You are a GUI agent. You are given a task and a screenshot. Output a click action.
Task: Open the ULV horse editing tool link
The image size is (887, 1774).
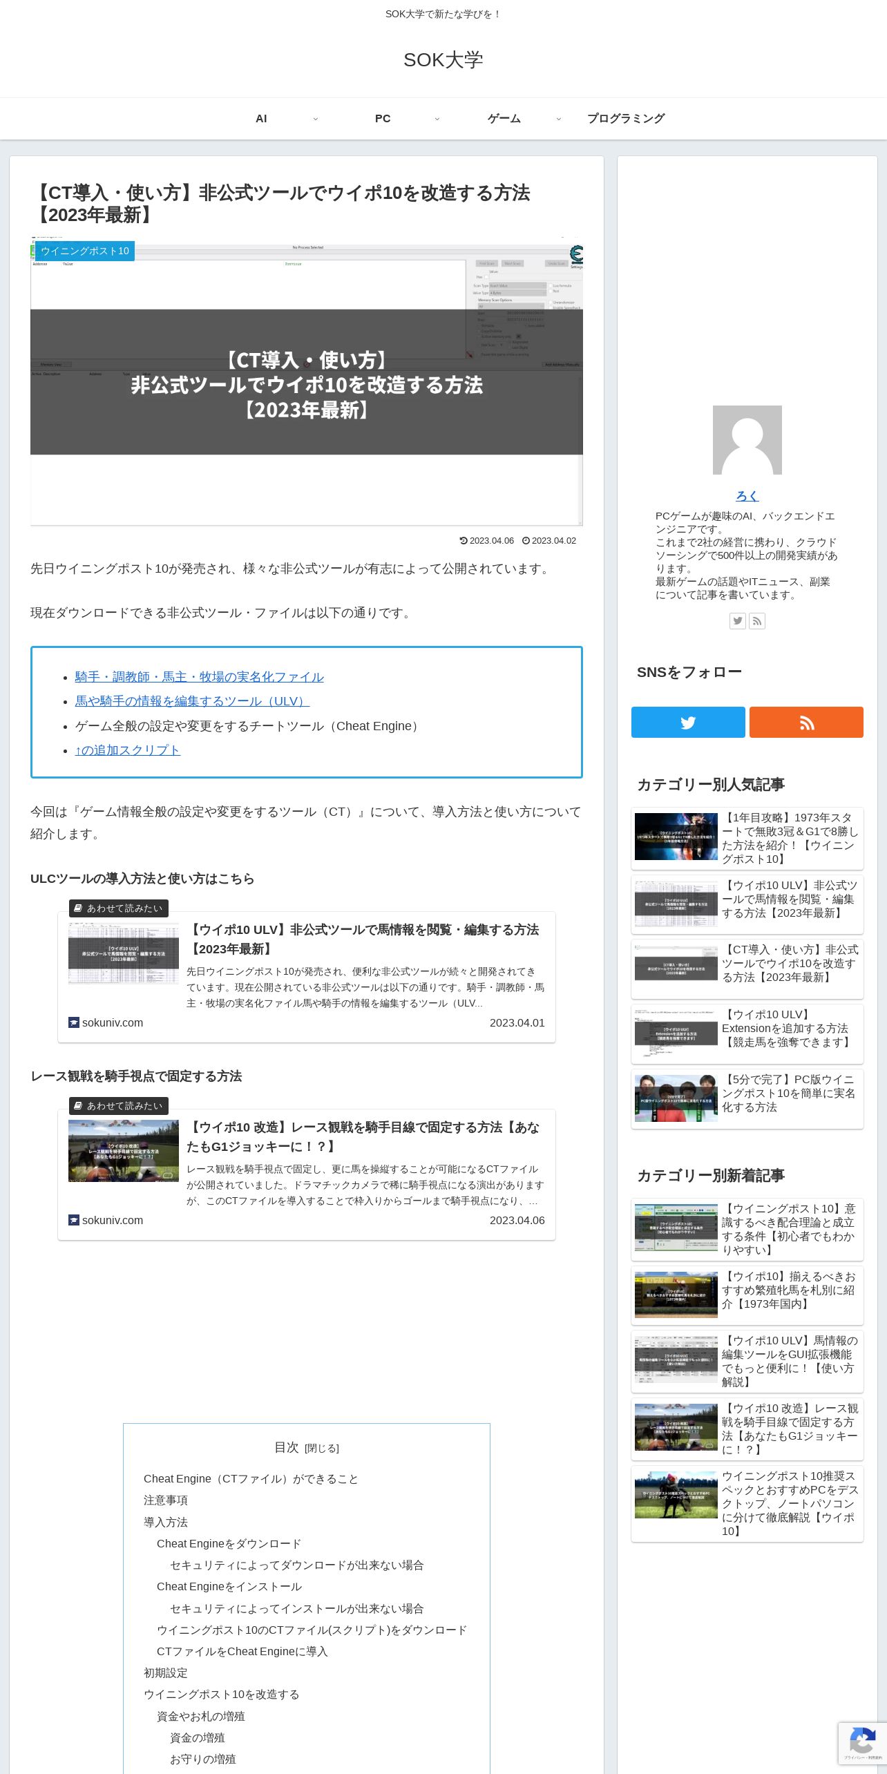tap(193, 701)
